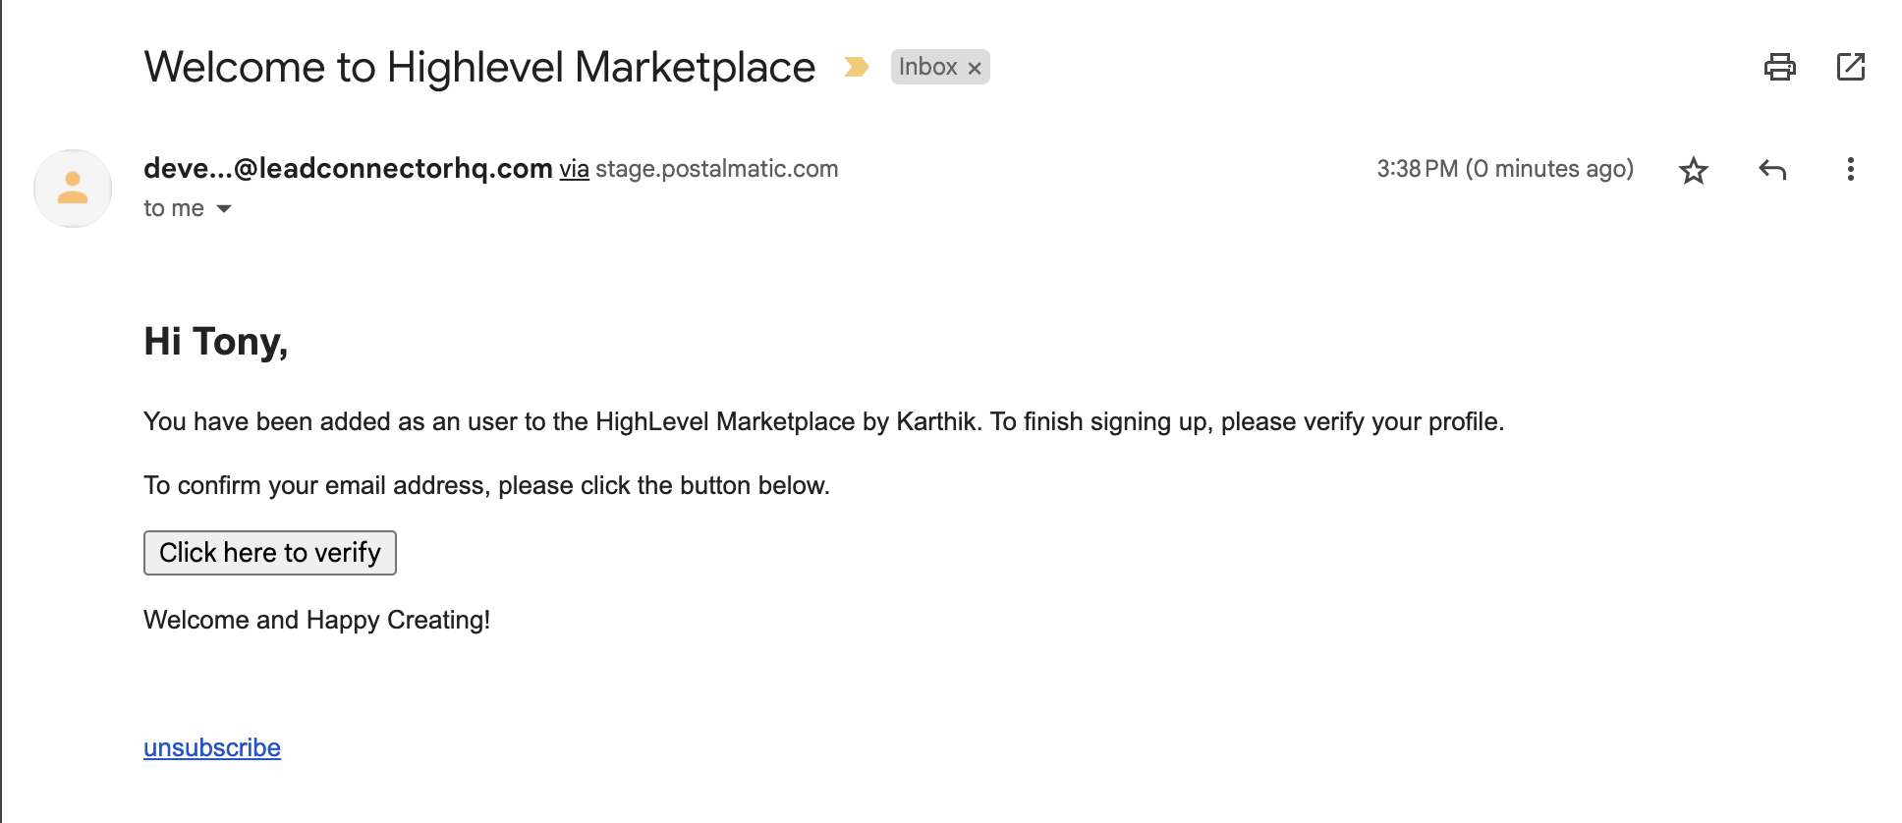
Task: Click the paragraph mentioning Karthik
Action: (x=823, y=421)
